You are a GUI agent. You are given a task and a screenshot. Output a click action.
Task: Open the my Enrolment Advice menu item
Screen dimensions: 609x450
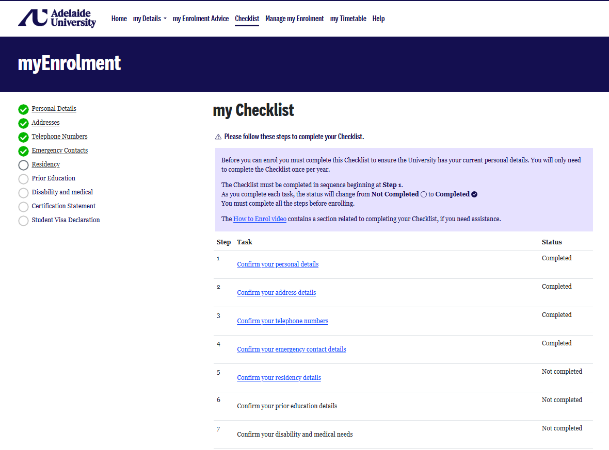pyautogui.click(x=201, y=19)
